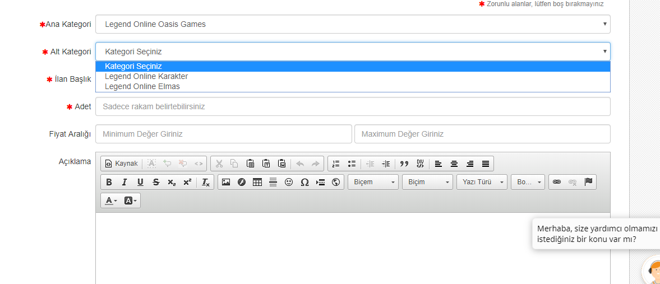Click paste from Word icon
The height and width of the screenshot is (284, 660).
point(282,164)
